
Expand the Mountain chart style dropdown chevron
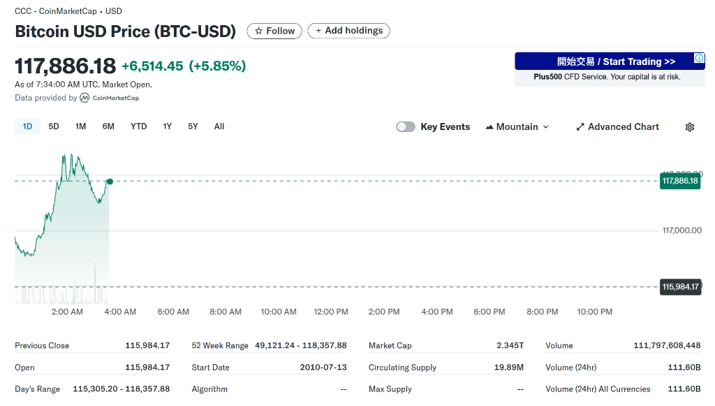(546, 127)
